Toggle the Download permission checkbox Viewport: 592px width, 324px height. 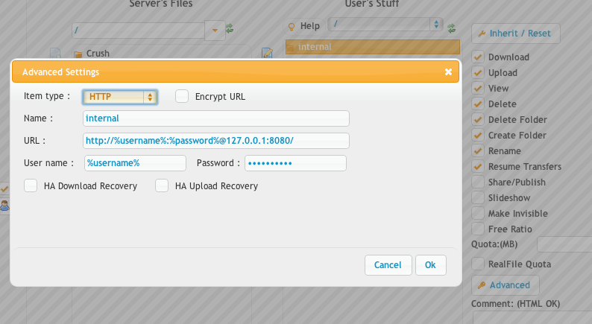tap(478, 57)
